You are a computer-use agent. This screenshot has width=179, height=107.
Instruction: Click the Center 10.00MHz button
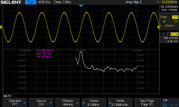94,103
